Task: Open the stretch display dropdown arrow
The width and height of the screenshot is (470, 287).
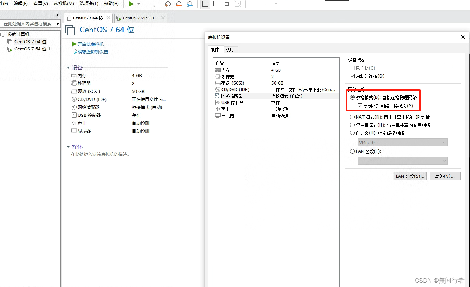Action: click(276, 4)
